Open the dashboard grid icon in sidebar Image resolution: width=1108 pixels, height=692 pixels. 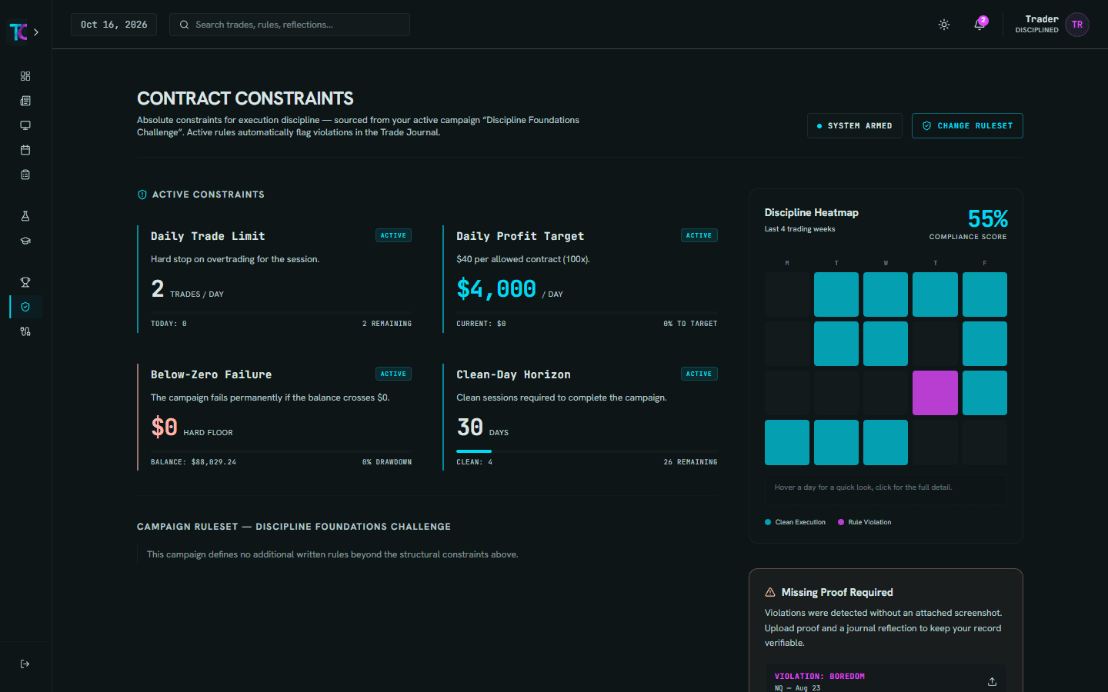[x=25, y=76]
